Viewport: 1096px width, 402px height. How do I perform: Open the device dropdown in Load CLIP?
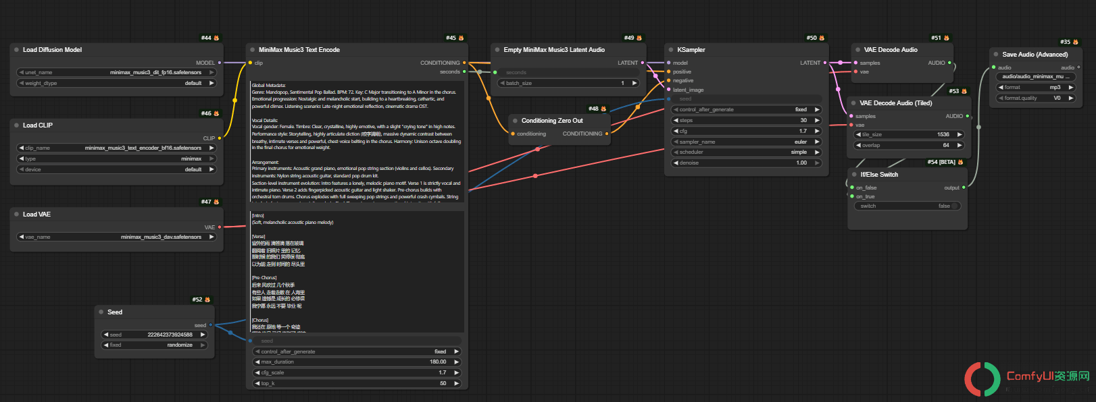[117, 169]
